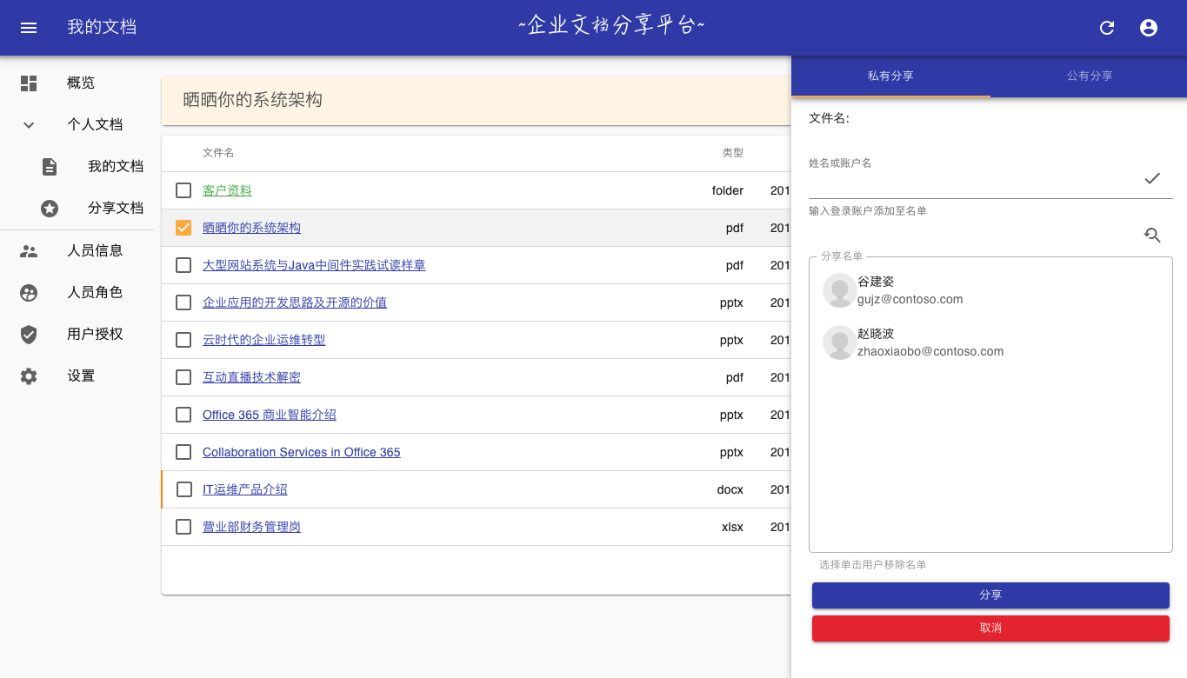
Task: Click the 设置 gear icon
Action: pos(29,376)
